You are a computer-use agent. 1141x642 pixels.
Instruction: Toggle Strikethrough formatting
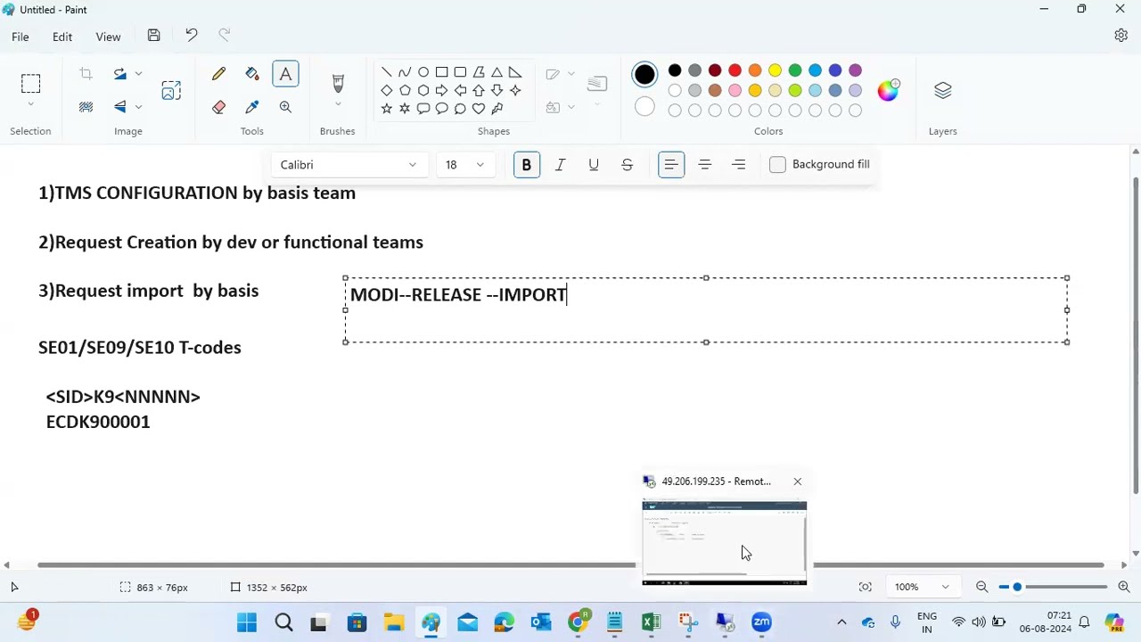click(628, 165)
